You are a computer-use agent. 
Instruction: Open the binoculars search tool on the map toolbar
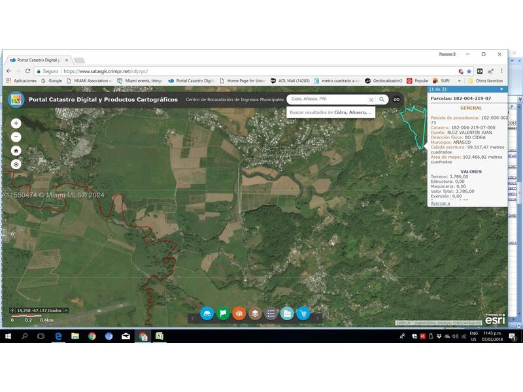pyautogui.click(x=207, y=314)
